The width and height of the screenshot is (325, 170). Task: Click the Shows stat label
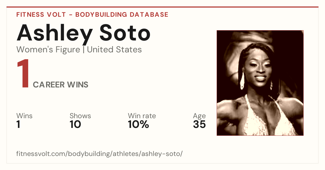click(x=80, y=116)
